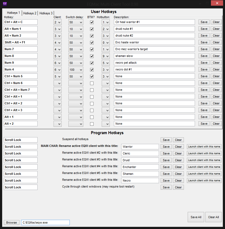Enable BTM checkbox in Ctrl + Alt + 1 row

92,97
